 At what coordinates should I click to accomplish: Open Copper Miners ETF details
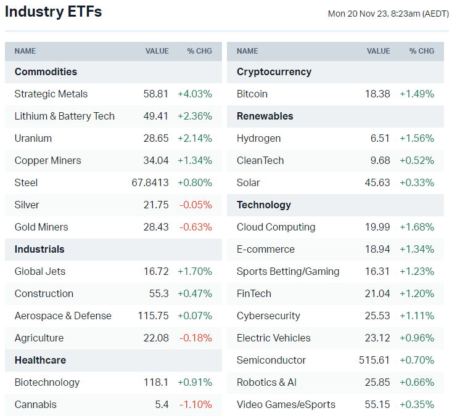[x=48, y=161]
